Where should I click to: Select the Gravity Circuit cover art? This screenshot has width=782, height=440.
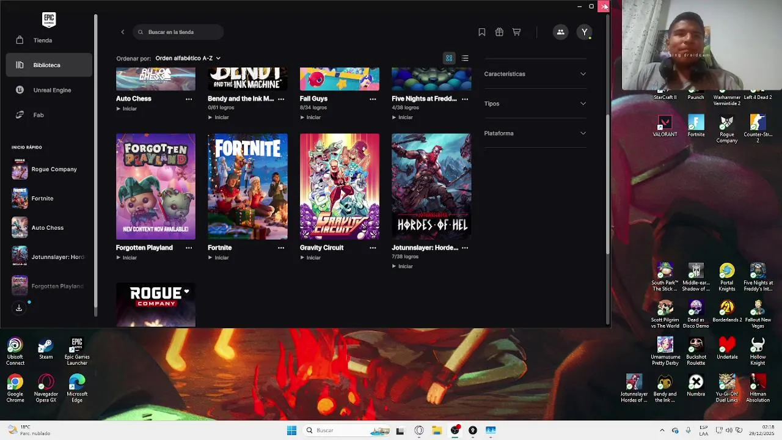pyautogui.click(x=340, y=186)
